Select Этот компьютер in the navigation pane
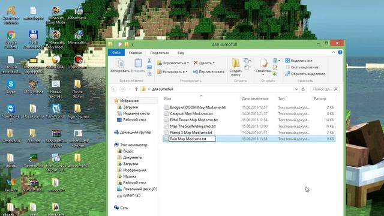The image size is (384, 216). point(133,145)
